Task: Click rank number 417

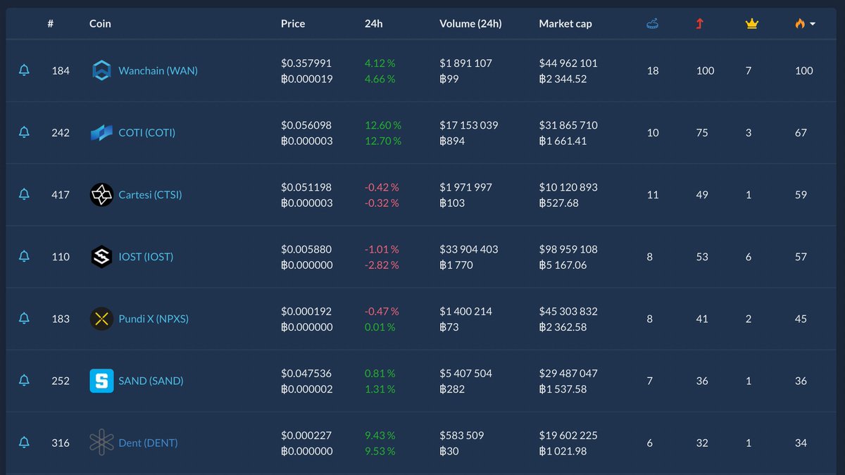Action: [x=61, y=194]
